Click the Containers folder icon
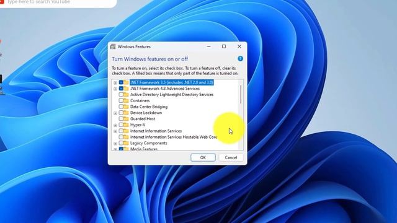This screenshot has width=397, height=223. coord(126,100)
